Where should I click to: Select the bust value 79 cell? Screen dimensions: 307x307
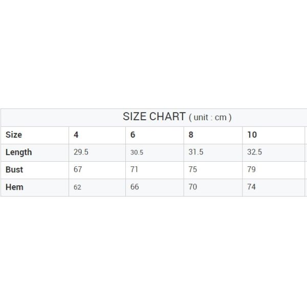251,169
